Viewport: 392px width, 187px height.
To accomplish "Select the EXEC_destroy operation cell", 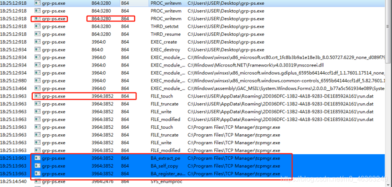I will click(165, 50).
